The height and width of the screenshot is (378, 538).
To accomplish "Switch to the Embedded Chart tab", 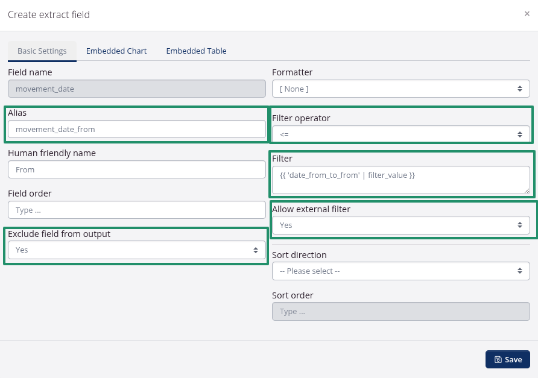I will pyautogui.click(x=116, y=51).
